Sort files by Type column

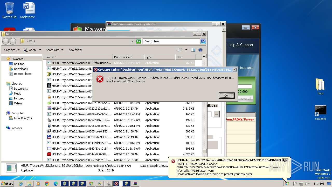point(160,57)
